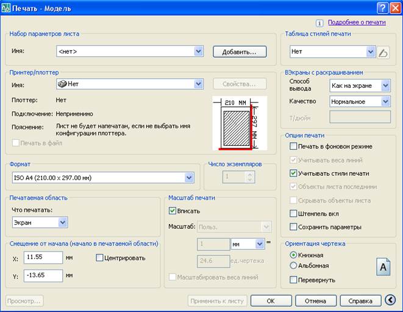Close the Печать - Модель dialog

tap(395, 8)
